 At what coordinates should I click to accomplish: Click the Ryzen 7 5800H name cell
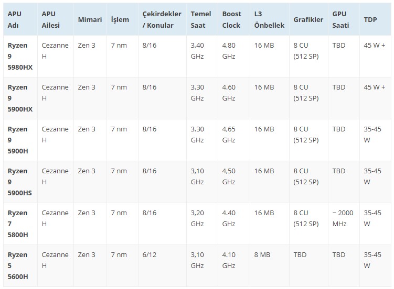pyautogui.click(x=18, y=224)
